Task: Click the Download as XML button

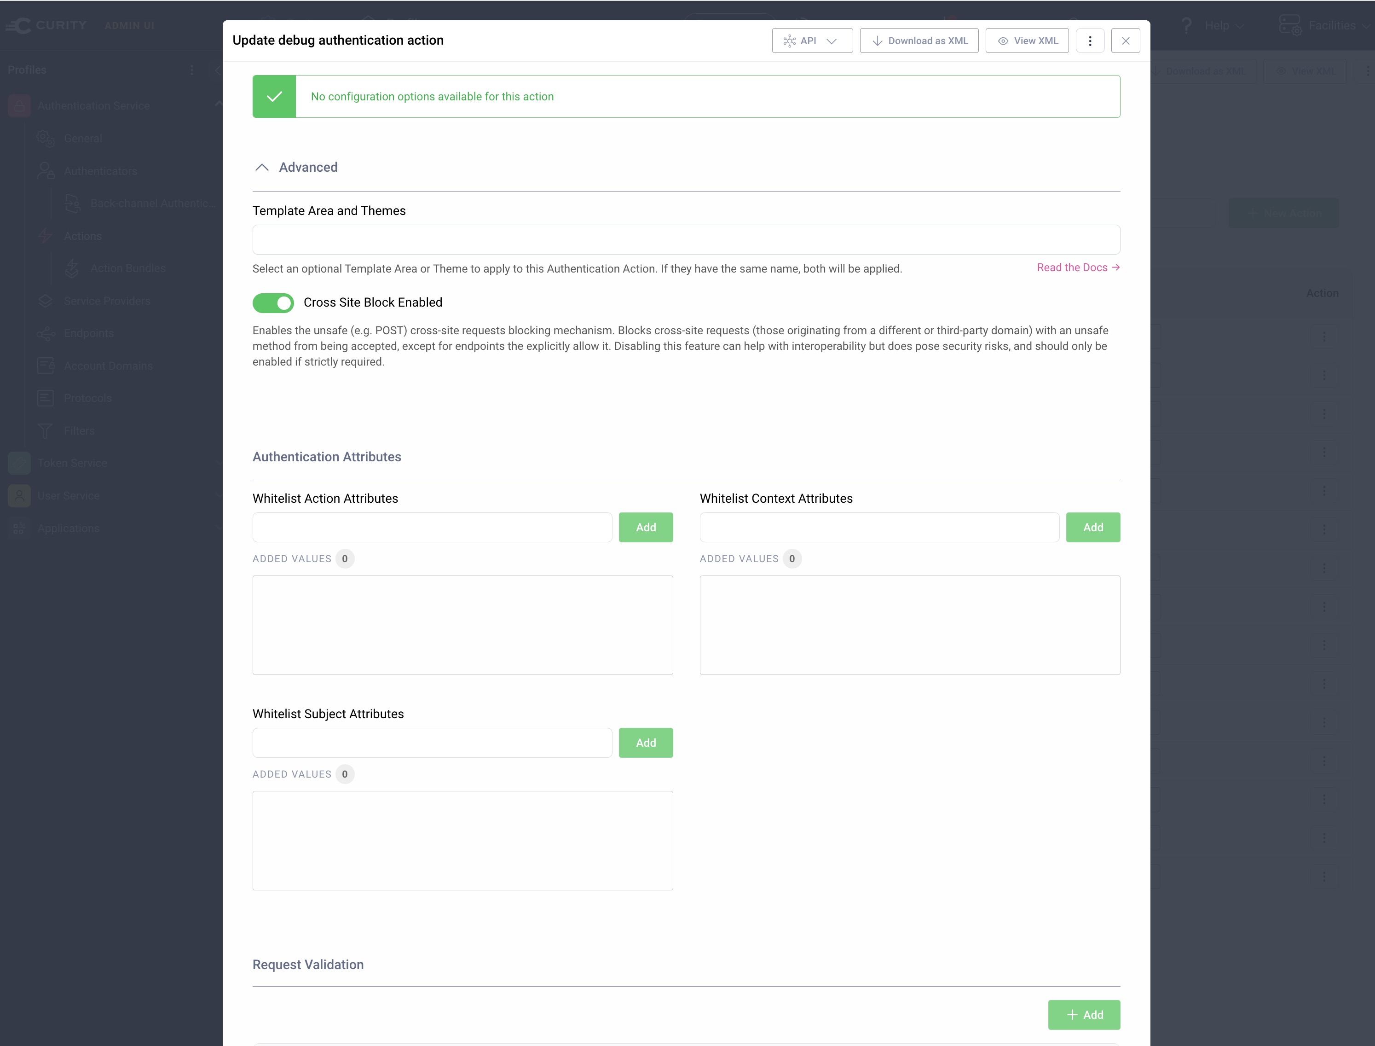Action: point(919,41)
